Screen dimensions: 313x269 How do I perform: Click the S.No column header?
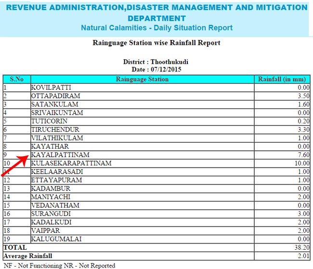click(17, 79)
